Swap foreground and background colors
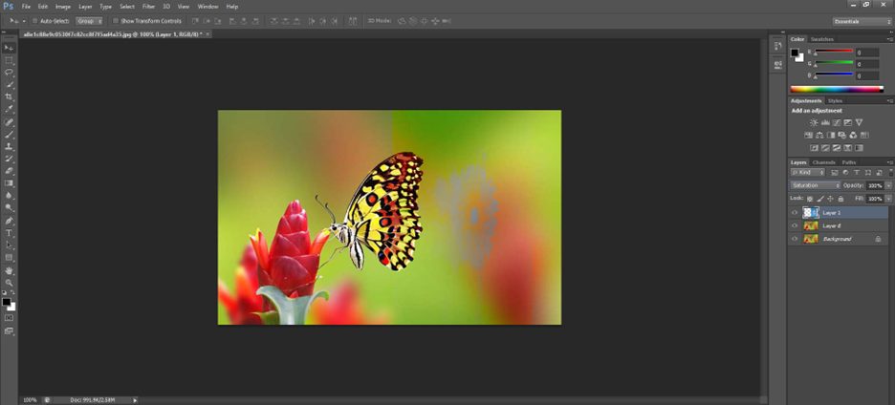Image resolution: width=895 pixels, height=405 pixels. pyautogui.click(x=13, y=292)
